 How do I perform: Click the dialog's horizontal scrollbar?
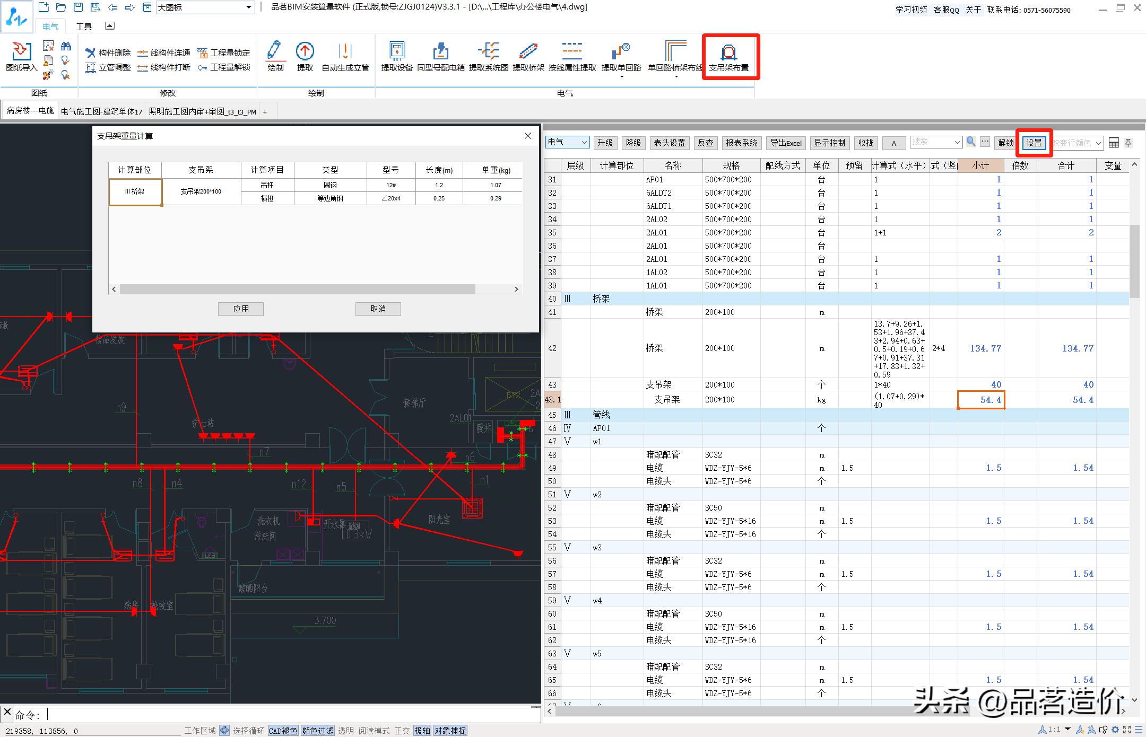(x=297, y=289)
